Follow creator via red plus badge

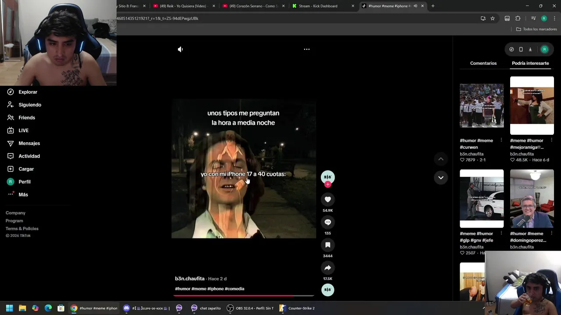(328, 185)
